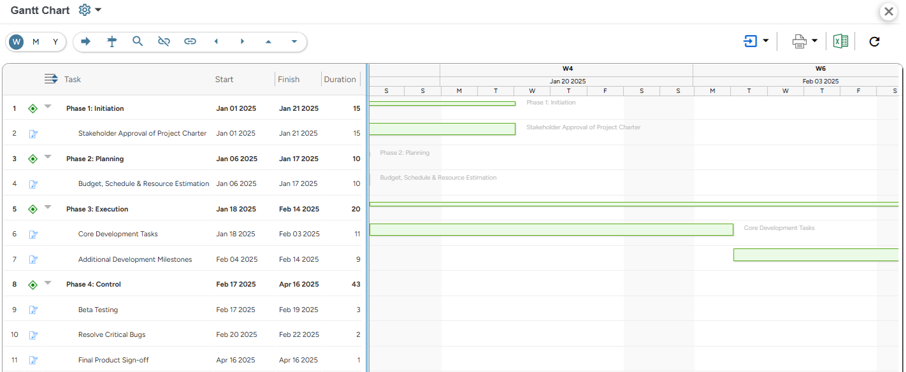
Task: Select the Additional Development Milestones task
Action: (x=135, y=259)
